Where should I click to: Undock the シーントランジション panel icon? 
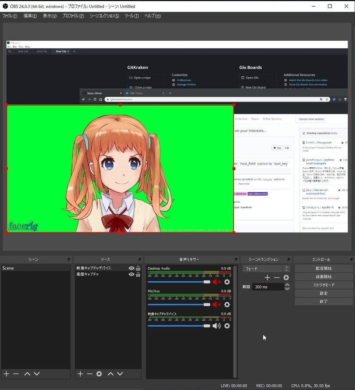(x=288, y=260)
